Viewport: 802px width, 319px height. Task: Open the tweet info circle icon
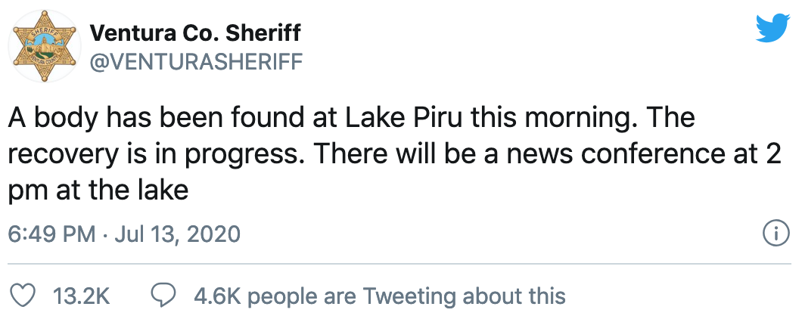tap(776, 234)
